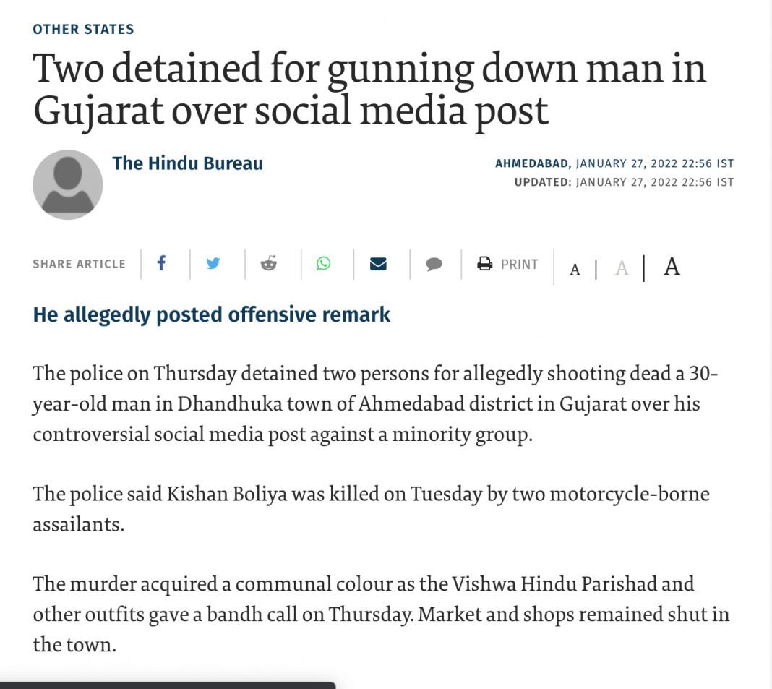Click the paragraph about Vishwa Hindu Parishad
Viewport: 772px width, 689px height.
click(x=380, y=613)
